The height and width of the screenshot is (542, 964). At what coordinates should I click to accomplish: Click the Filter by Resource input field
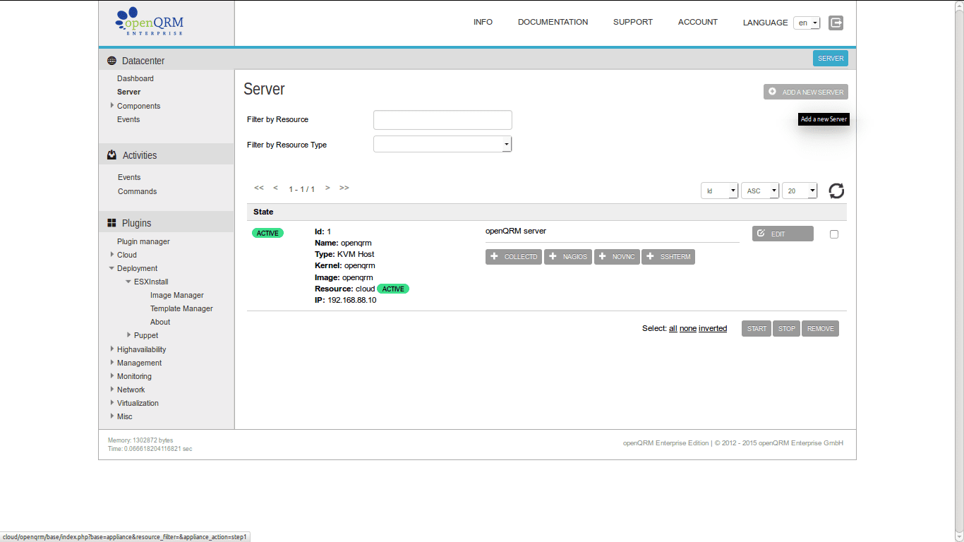click(442, 120)
